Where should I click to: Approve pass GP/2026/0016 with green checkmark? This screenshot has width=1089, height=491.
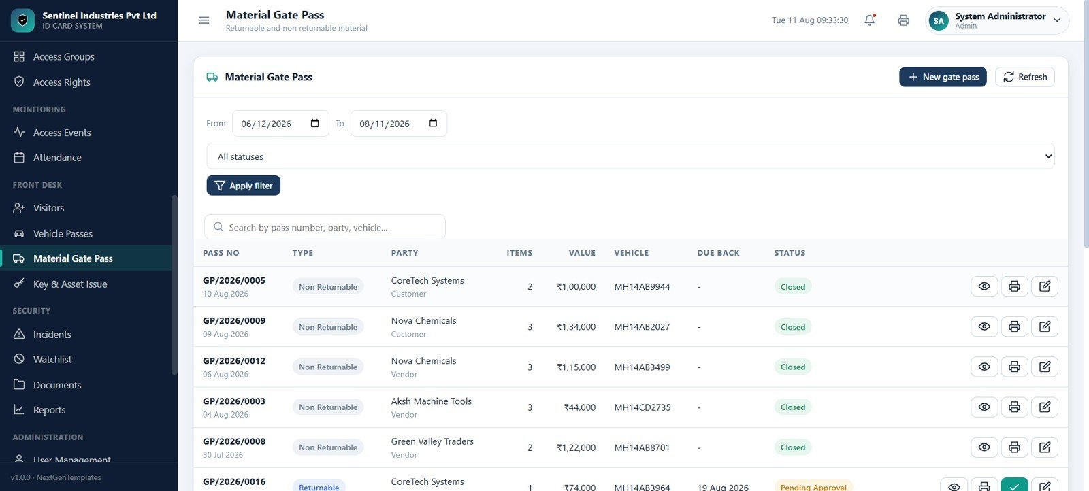(x=1014, y=485)
